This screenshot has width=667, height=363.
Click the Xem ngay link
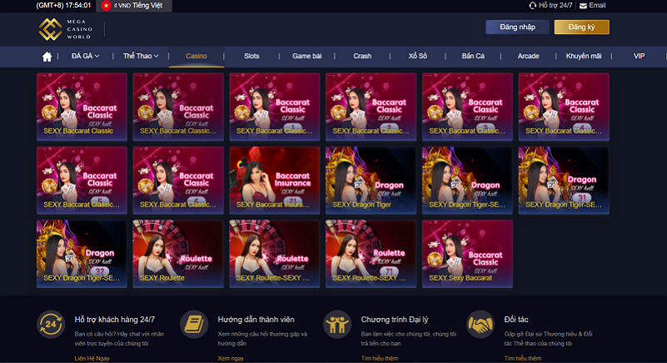231,358
